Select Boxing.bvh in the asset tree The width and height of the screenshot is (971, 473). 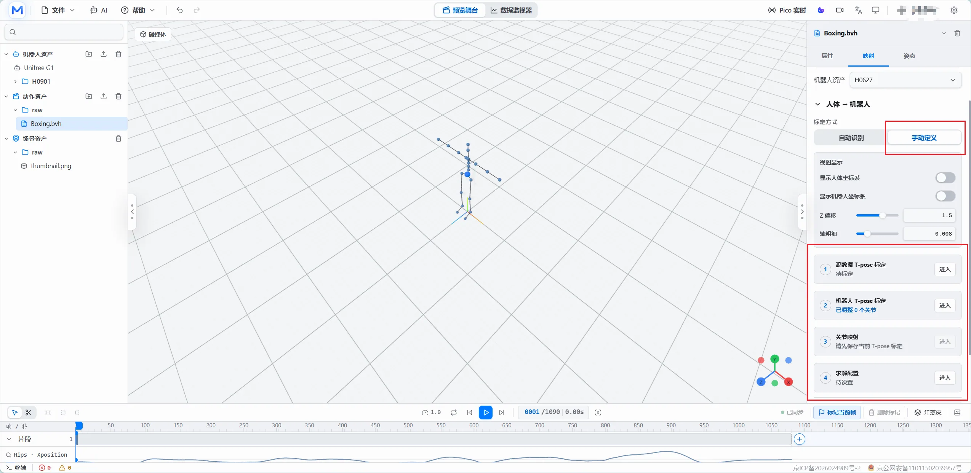[x=72, y=124]
